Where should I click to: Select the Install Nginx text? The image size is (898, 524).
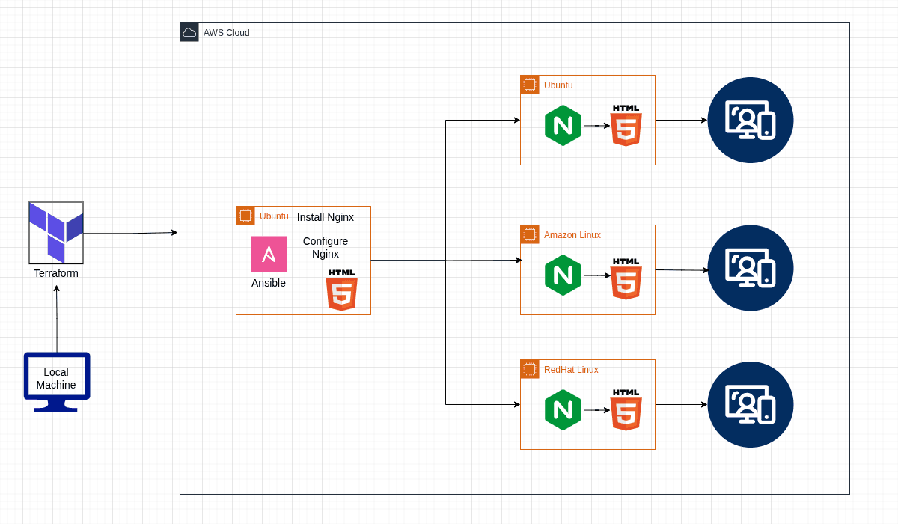(x=326, y=217)
